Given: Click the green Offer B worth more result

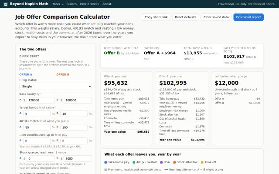Looking at the screenshot, I should 112,53.
